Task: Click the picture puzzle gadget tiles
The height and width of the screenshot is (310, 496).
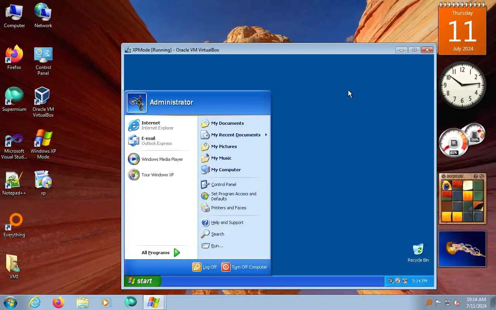Action: pos(462,201)
